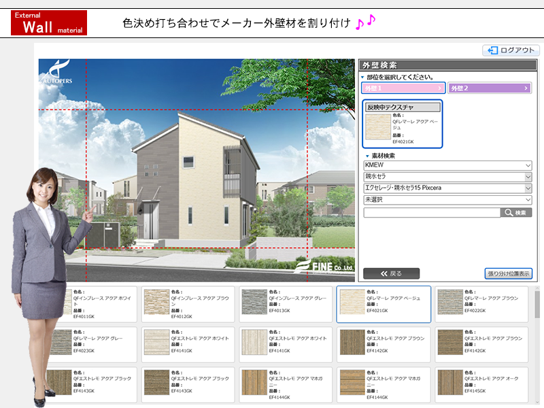Expand the 親水セラ dropdown
Image resolution: width=544 pixels, height=408 pixels.
click(x=447, y=177)
